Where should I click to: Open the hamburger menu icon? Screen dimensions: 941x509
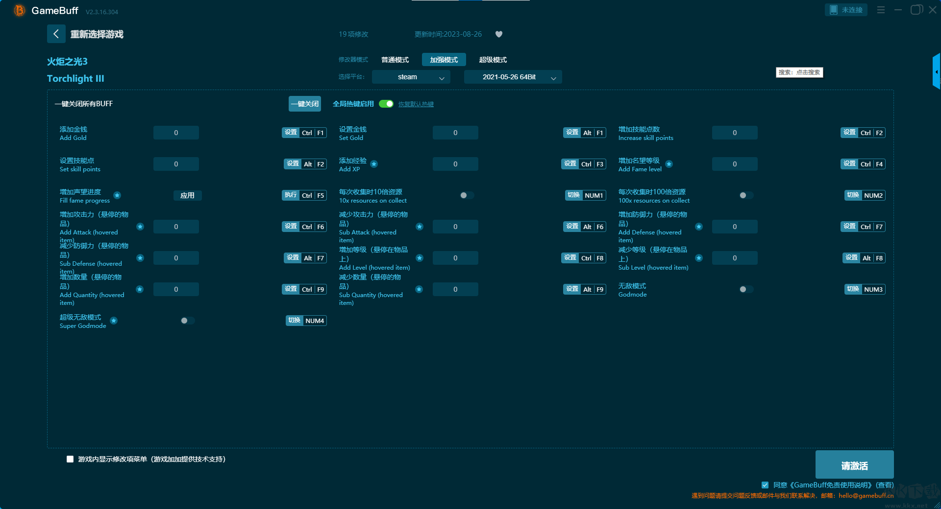[x=881, y=10]
